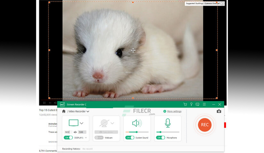
Task: Click the 'System Sound' label
Action: tap(142, 138)
